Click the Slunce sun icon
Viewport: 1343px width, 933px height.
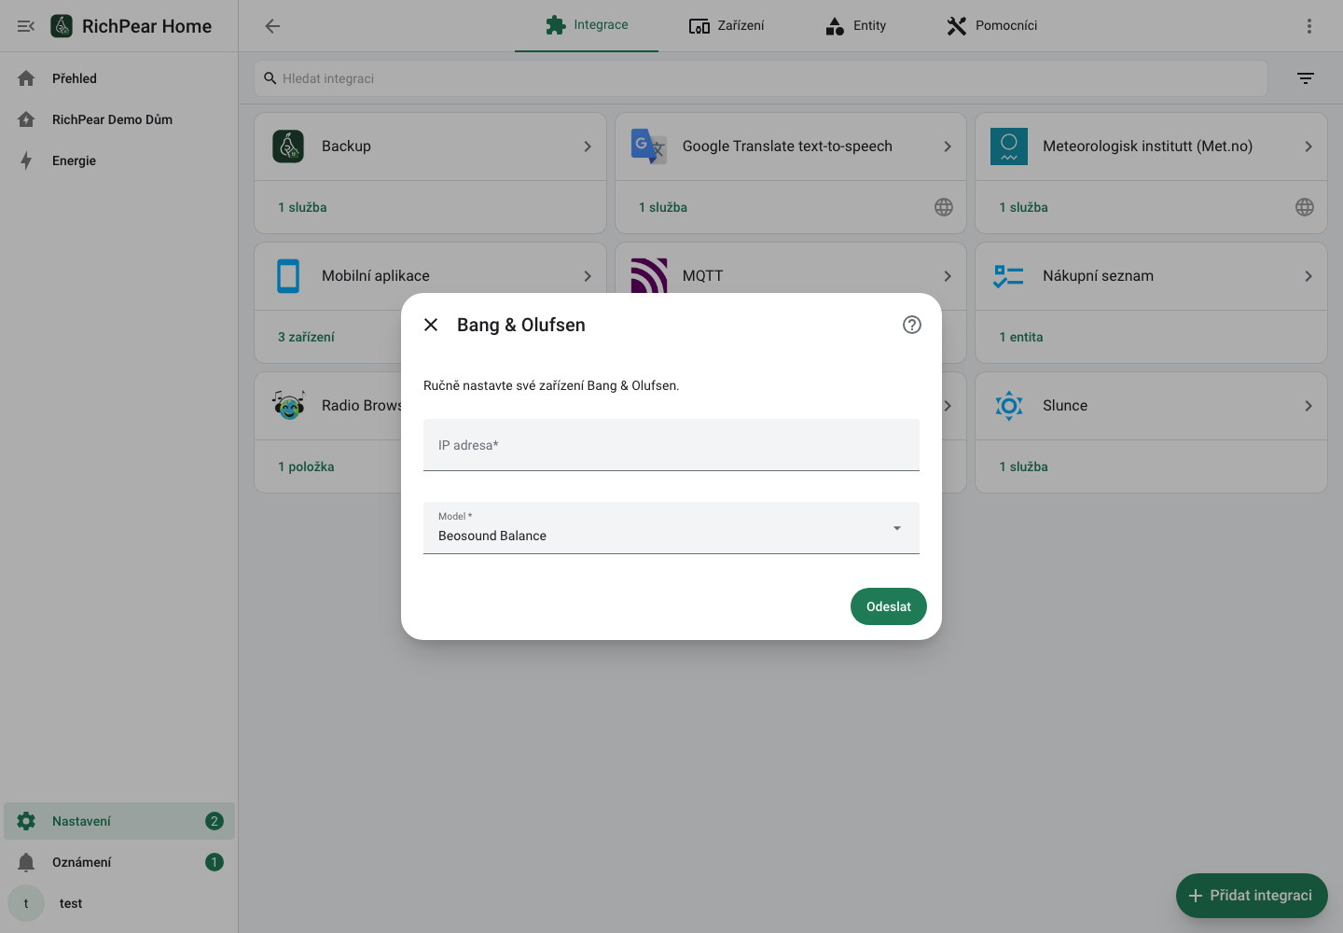click(x=1009, y=406)
